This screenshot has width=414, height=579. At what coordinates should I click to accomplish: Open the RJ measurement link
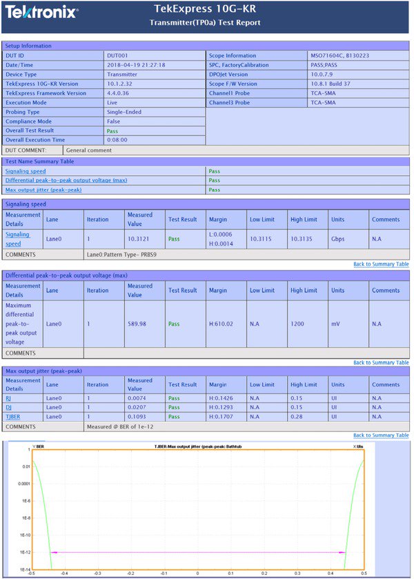pos(8,398)
